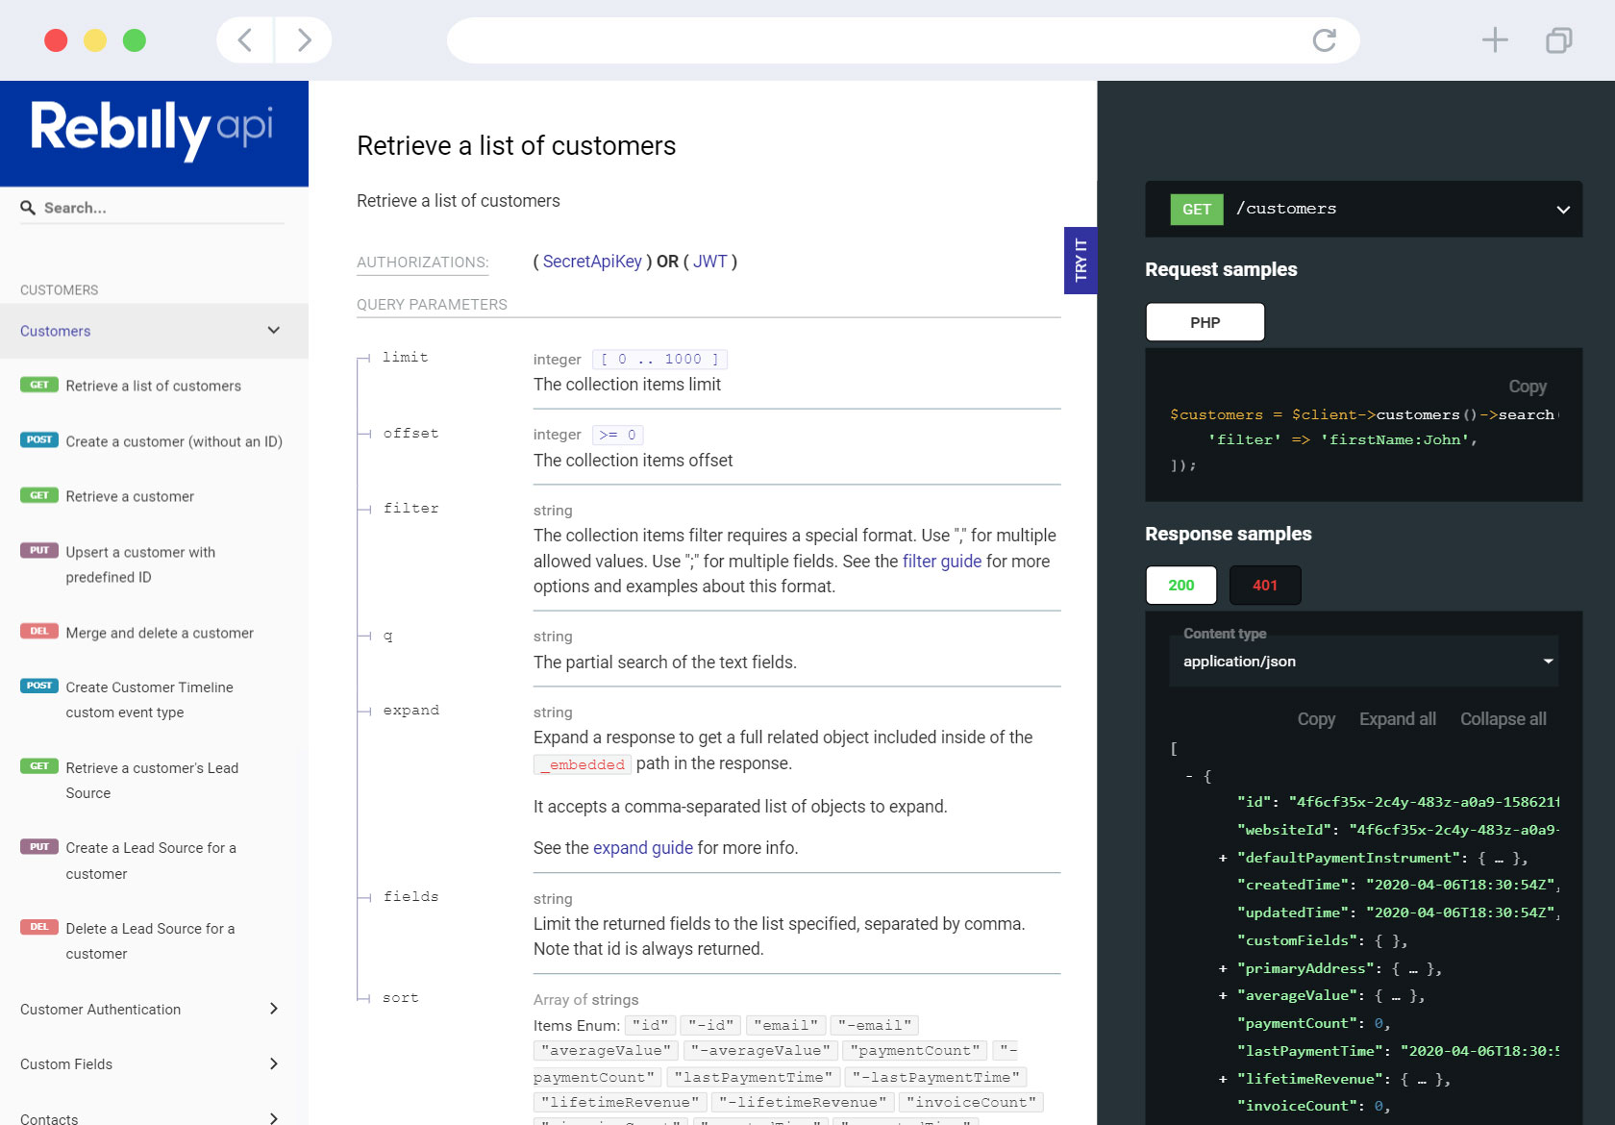Expand the defaultPaymentInstrument plus toggle
This screenshot has height=1125, width=1615.
[1223, 858]
